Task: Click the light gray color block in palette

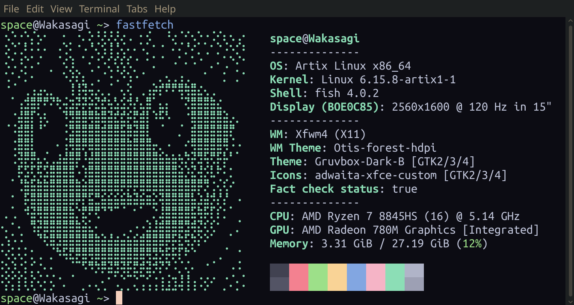Action: point(414,277)
